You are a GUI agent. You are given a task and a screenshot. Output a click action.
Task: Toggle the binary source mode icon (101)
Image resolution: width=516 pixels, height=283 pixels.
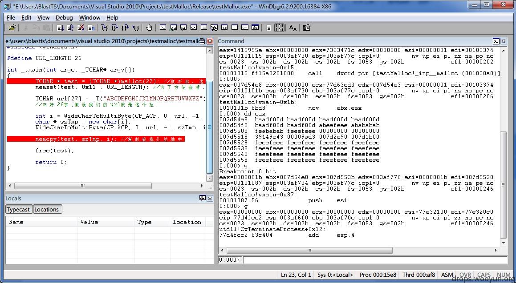(279, 28)
